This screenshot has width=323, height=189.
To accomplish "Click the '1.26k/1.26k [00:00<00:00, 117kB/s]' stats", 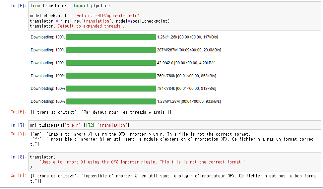I will tap(187, 37).
